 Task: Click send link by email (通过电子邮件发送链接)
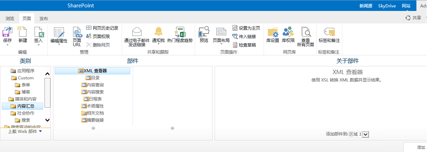[x=137, y=37]
